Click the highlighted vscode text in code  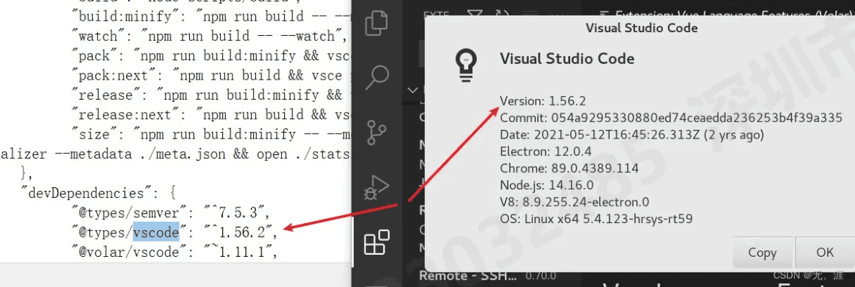(x=156, y=232)
